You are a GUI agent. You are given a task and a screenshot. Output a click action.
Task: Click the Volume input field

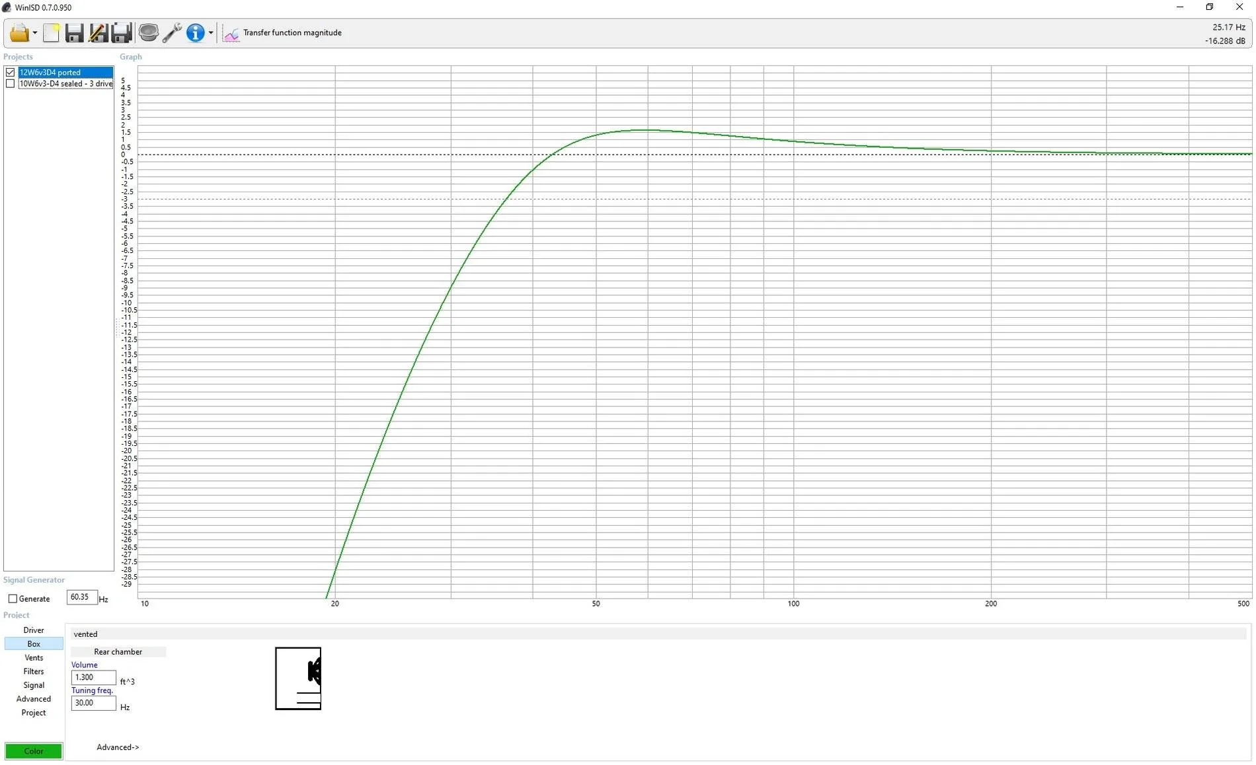click(93, 678)
